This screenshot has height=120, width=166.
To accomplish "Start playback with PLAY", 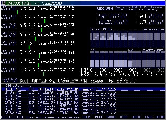I will tap(99, 117).
